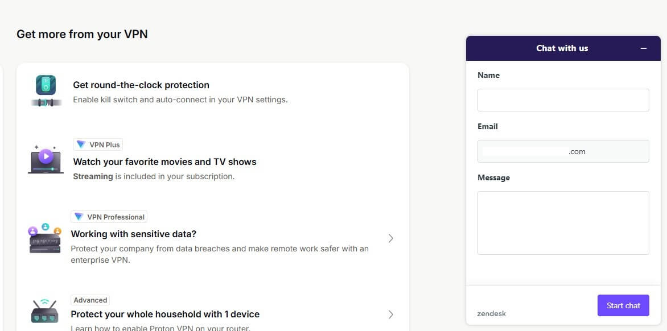Image resolution: width=667 pixels, height=331 pixels.
Task: Click the Chat with us title bar
Action: tap(562, 48)
